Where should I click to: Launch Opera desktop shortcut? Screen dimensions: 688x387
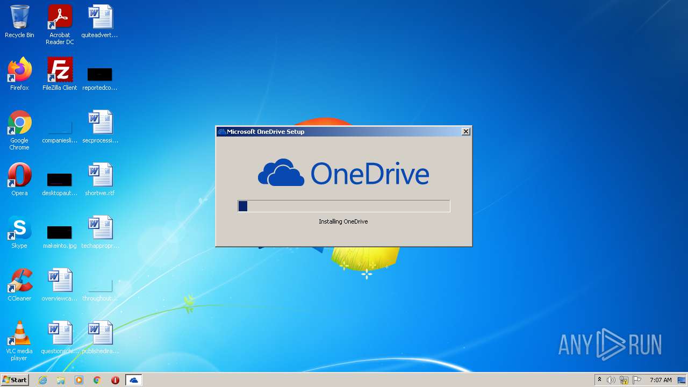(19, 180)
